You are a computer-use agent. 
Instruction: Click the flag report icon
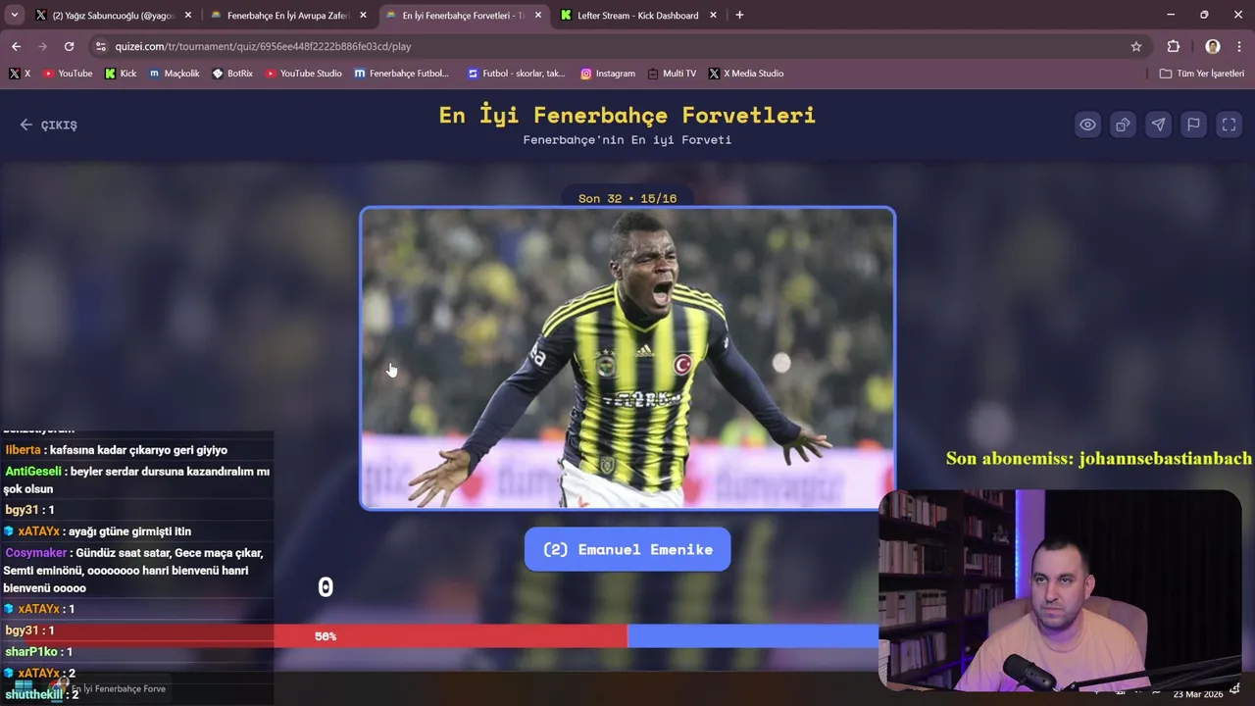pos(1193,125)
